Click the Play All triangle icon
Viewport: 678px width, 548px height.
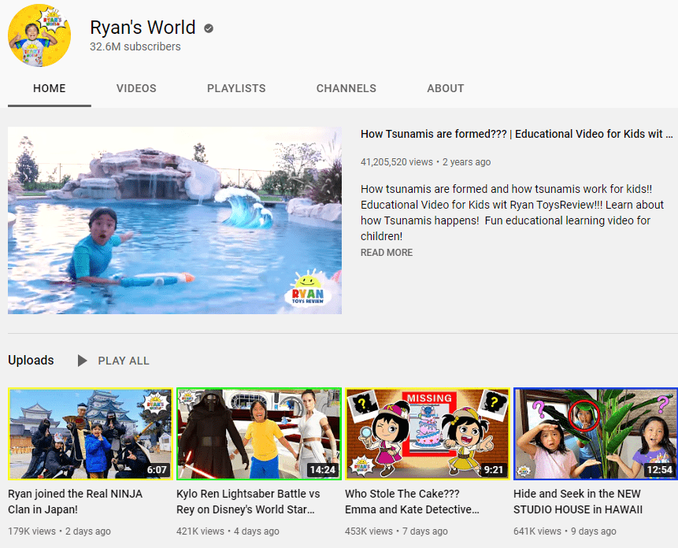(x=82, y=361)
